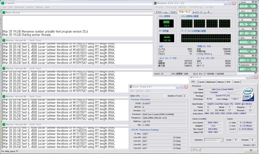259x154 pixels.
Task: Click the CPU使用率 100% gauge in Task Manager
Action: click(x=166, y=24)
